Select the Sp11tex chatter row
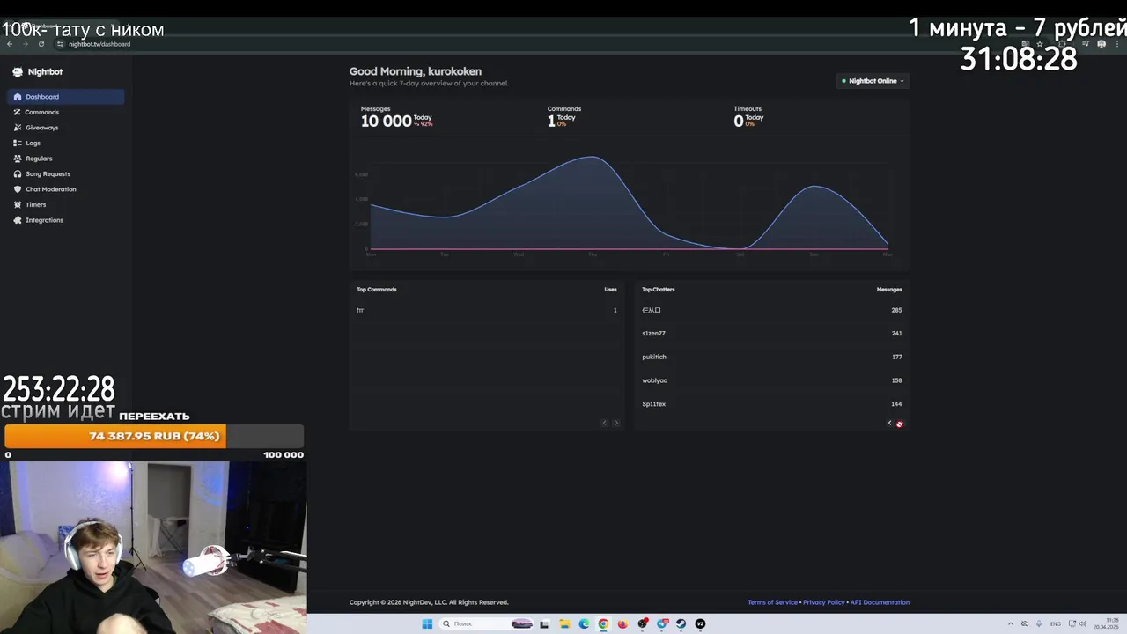 click(772, 404)
